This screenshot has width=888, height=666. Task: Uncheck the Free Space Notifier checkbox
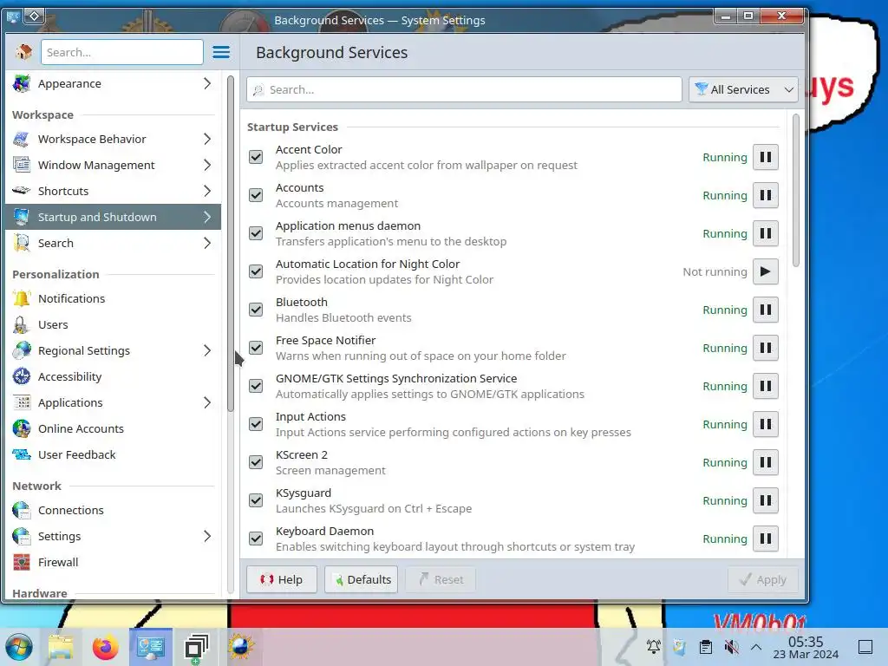pos(256,348)
